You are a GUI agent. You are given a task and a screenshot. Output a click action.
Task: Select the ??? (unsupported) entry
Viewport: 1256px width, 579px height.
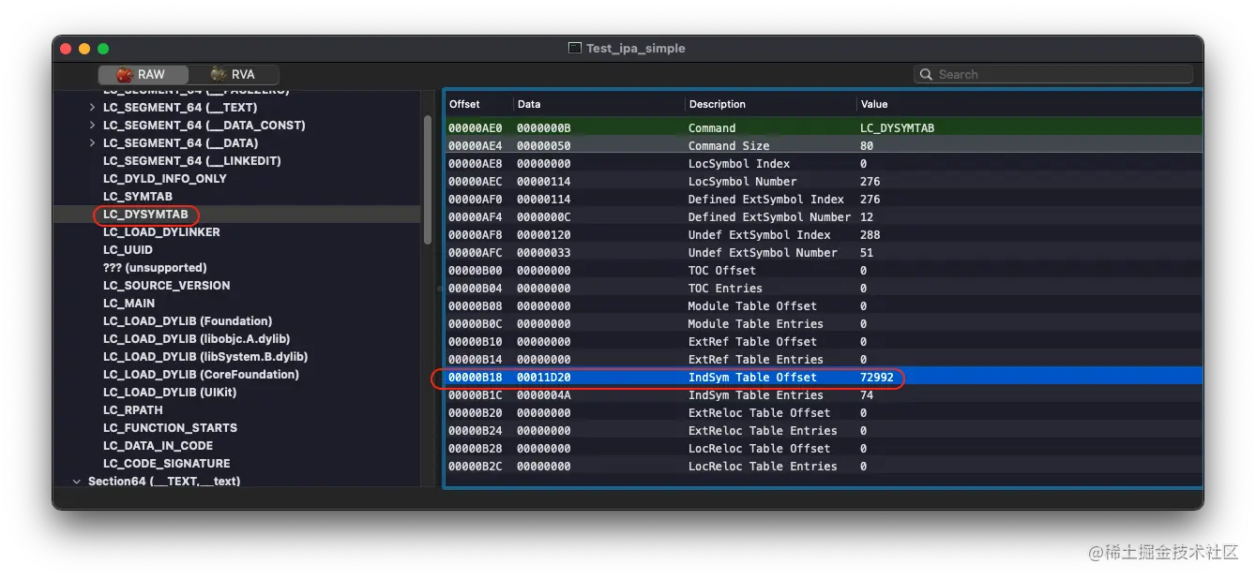pos(155,268)
